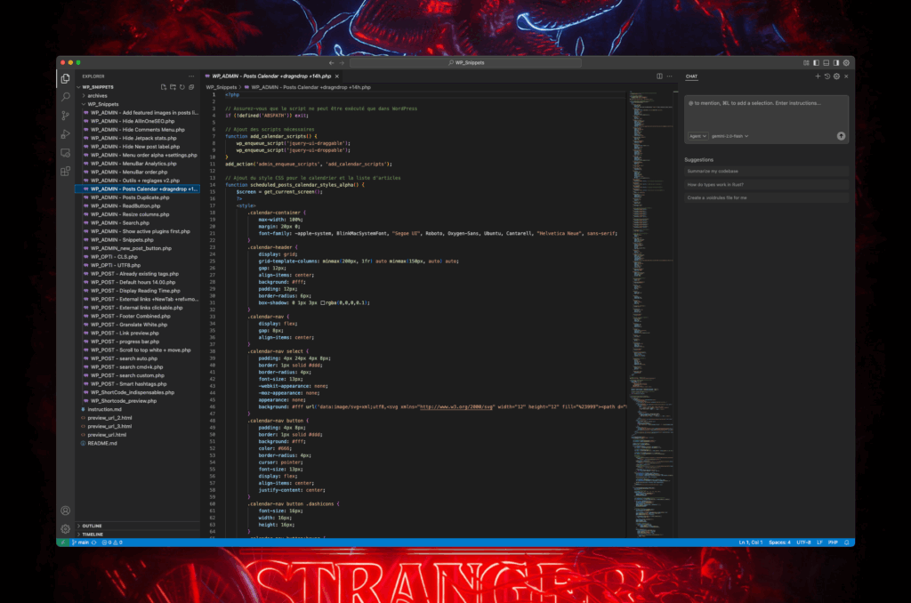Open Explorer views and more actions menu
Screen dimensions: 911x603
[x=191, y=76]
